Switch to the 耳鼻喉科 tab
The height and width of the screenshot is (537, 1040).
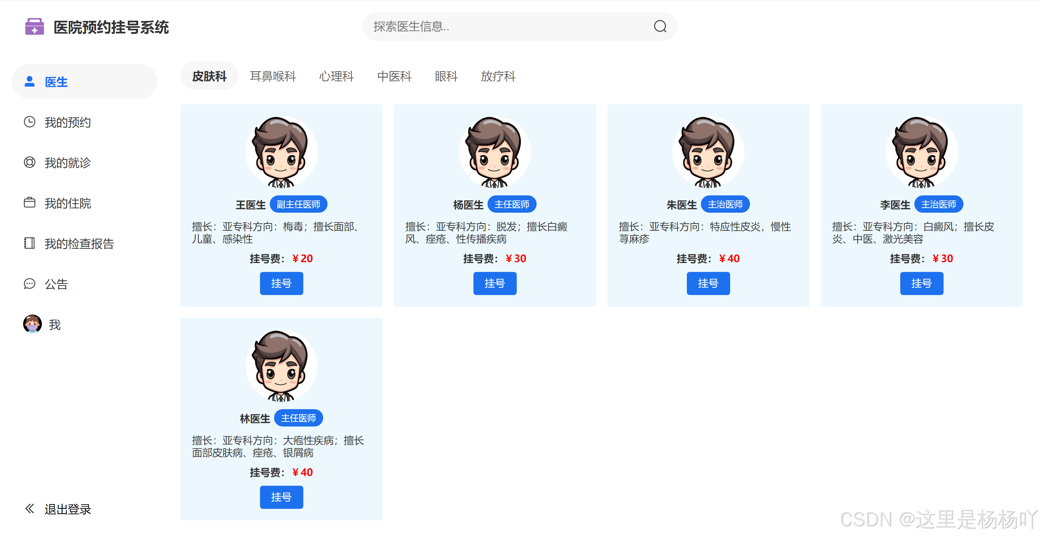point(273,76)
